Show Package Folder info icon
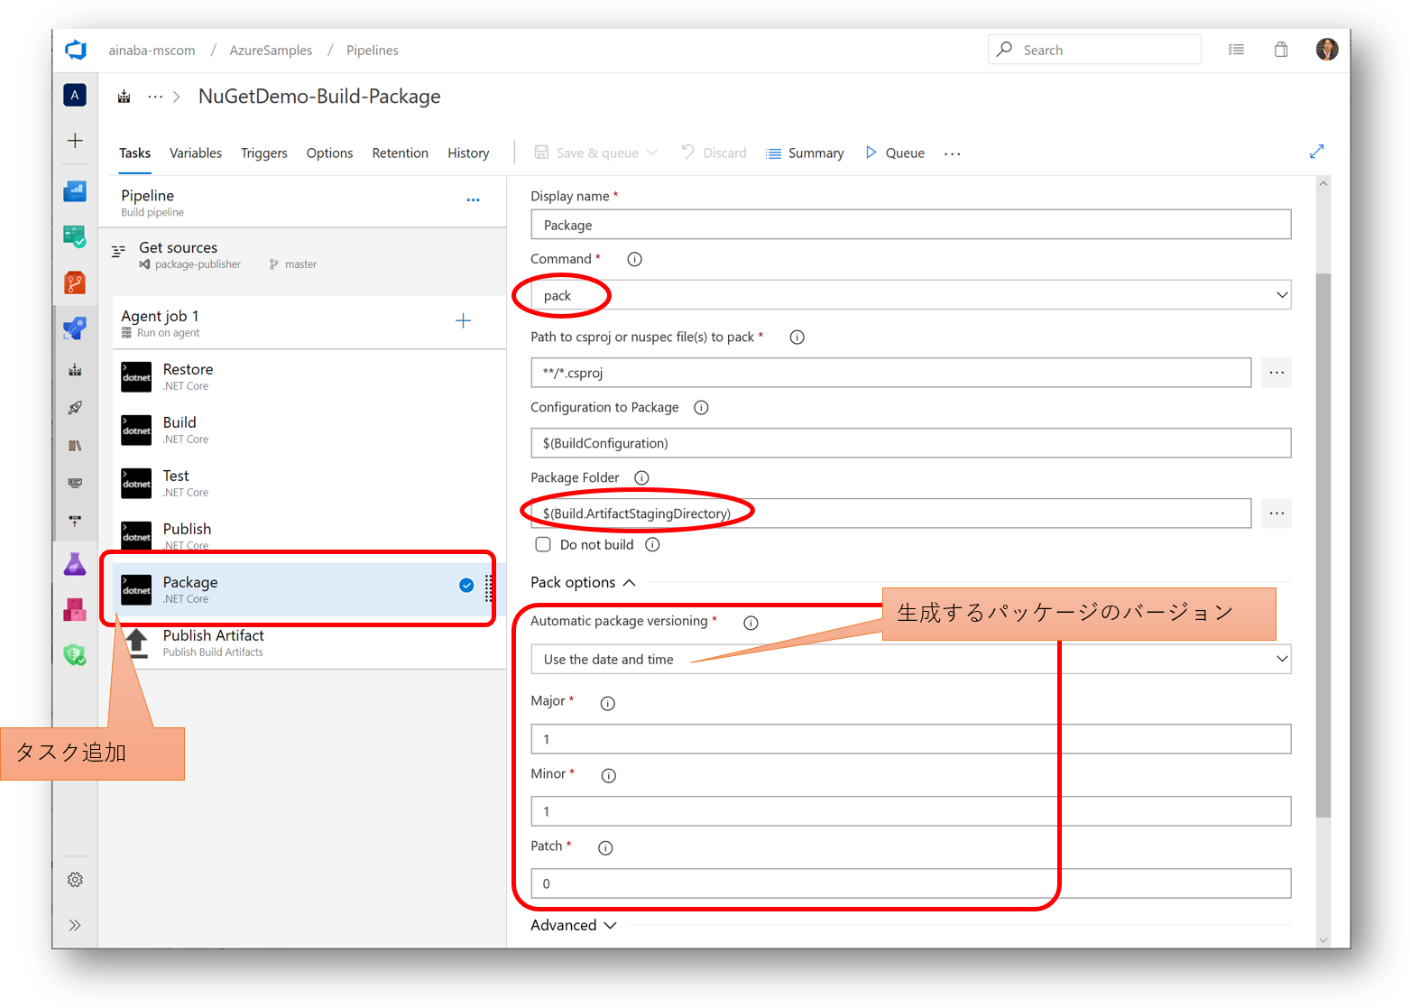This screenshot has height=1008, width=1410. [x=641, y=477]
